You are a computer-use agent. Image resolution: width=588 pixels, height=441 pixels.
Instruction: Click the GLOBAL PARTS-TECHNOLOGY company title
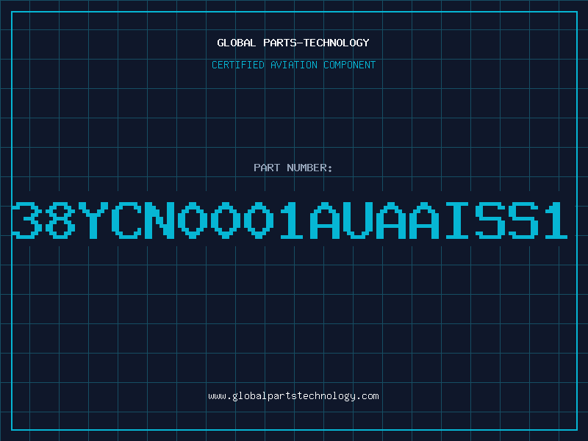pyautogui.click(x=293, y=43)
